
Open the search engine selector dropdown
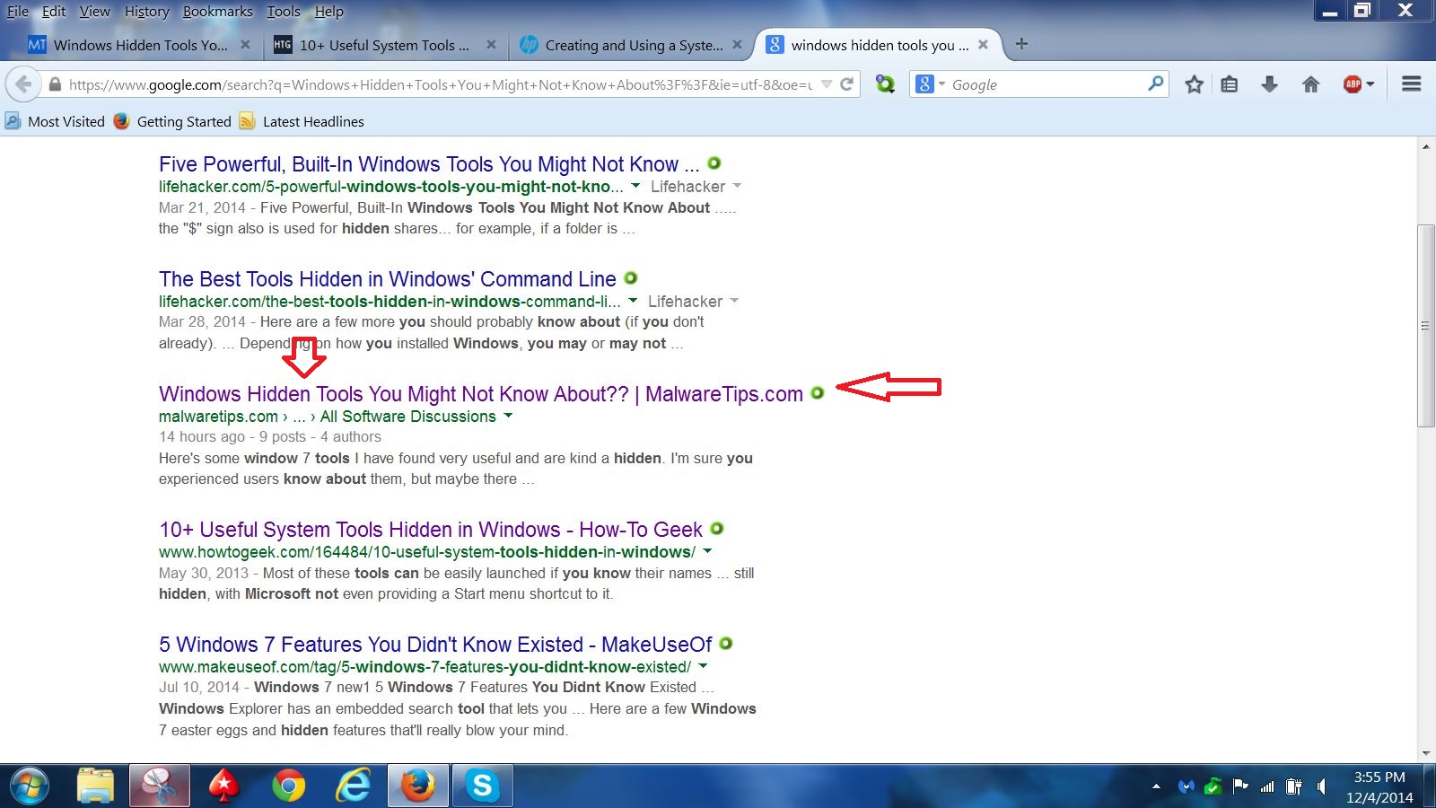point(941,84)
